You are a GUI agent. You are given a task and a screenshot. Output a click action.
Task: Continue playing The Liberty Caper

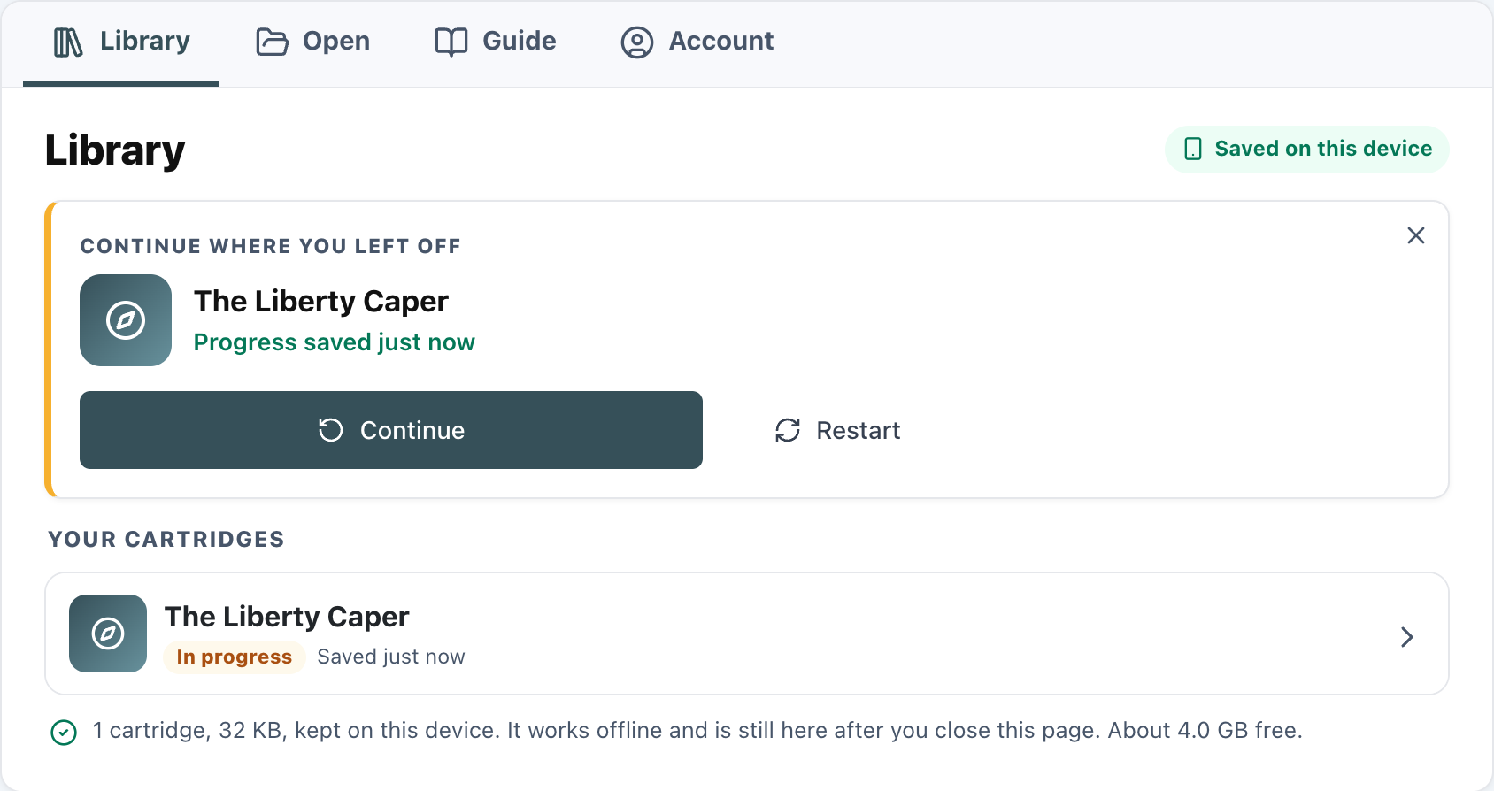point(391,430)
